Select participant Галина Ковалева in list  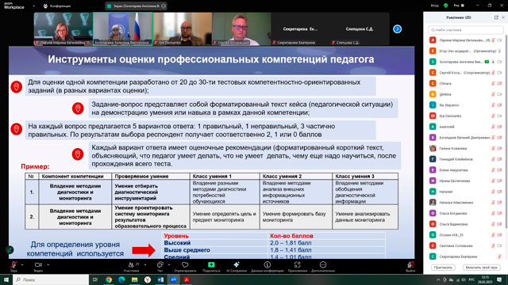click(466, 148)
